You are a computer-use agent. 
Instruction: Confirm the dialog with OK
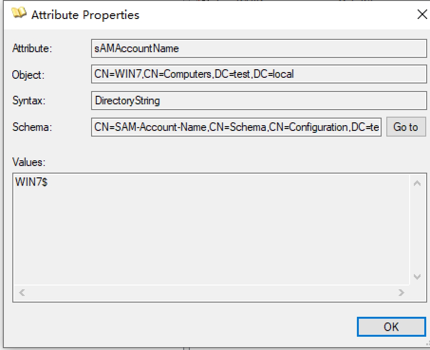391,327
